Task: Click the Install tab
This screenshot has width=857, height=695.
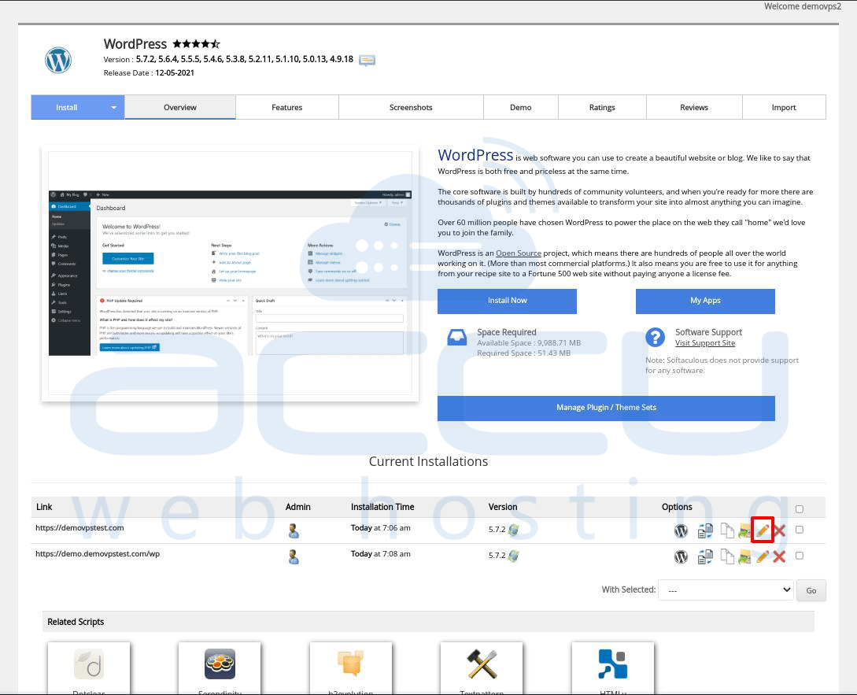Action: [x=67, y=107]
